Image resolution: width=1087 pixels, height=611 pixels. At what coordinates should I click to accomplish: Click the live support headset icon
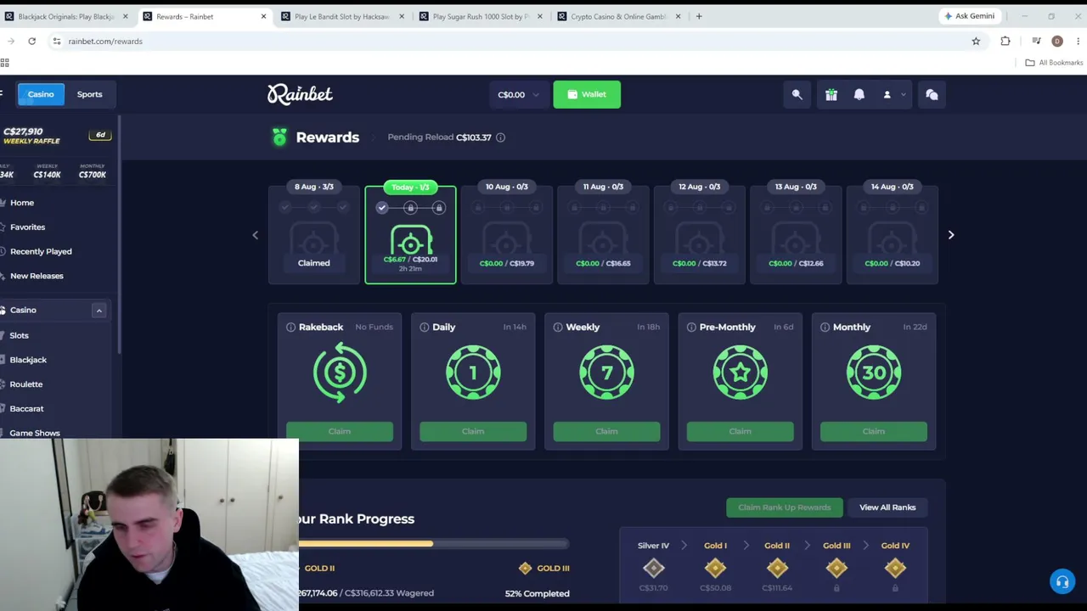tap(1062, 582)
